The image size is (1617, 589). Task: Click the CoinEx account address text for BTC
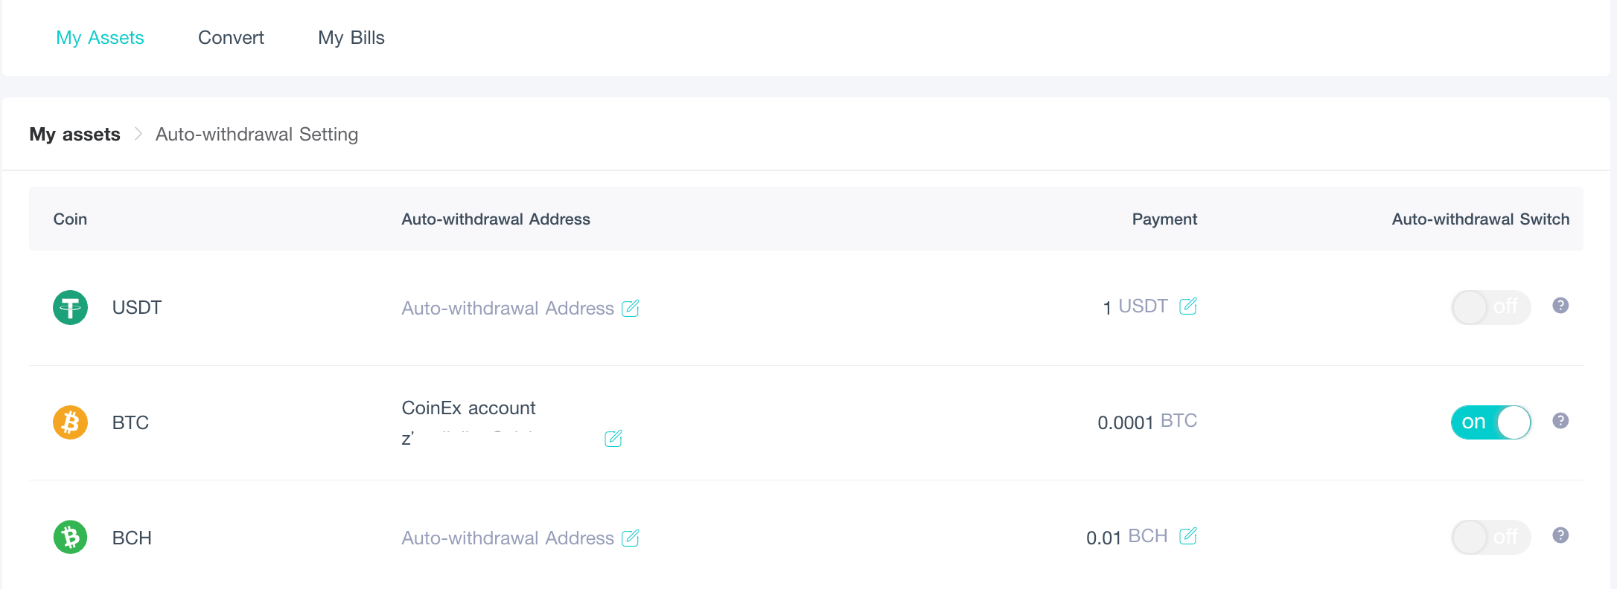pyautogui.click(x=468, y=408)
